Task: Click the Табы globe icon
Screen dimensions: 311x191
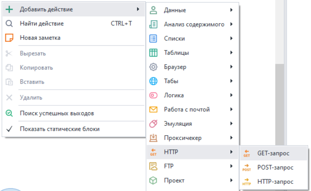Action: (153, 81)
